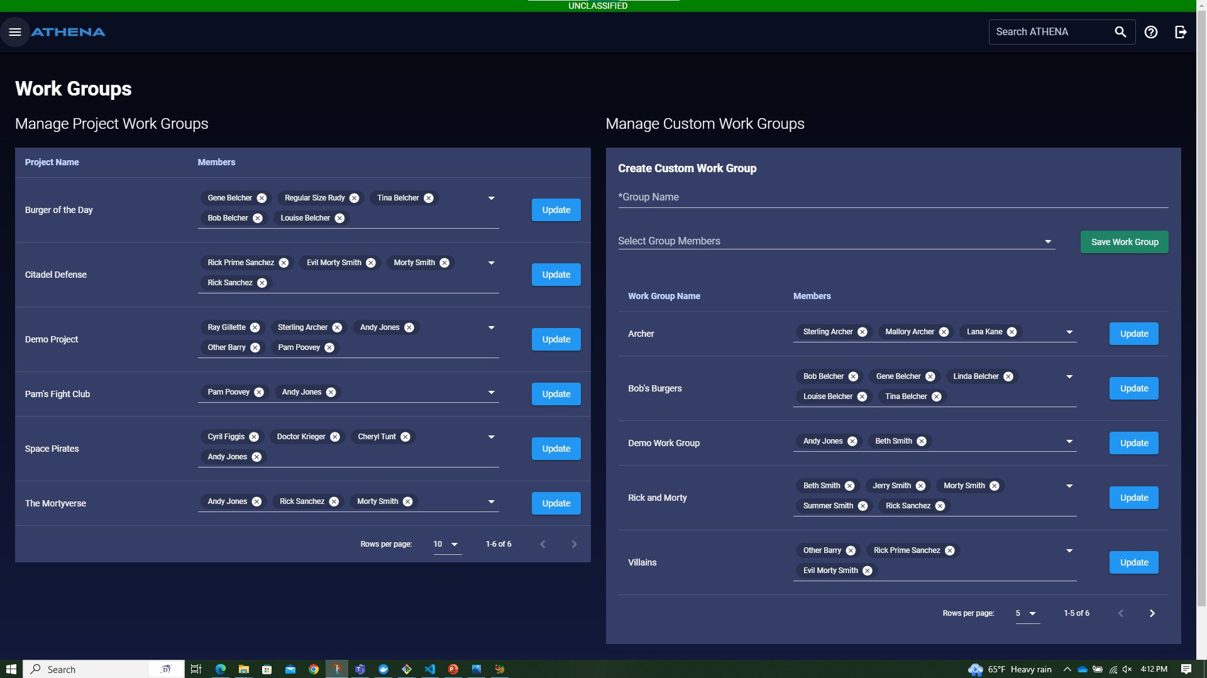The width and height of the screenshot is (1207, 678).
Task: Click the Group Name input field
Action: tap(893, 197)
